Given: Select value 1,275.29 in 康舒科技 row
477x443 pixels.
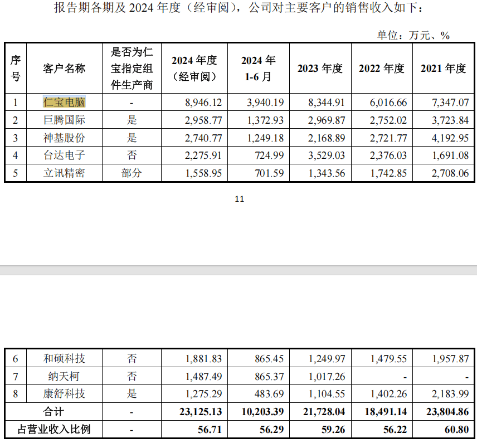Looking at the screenshot, I should [203, 394].
